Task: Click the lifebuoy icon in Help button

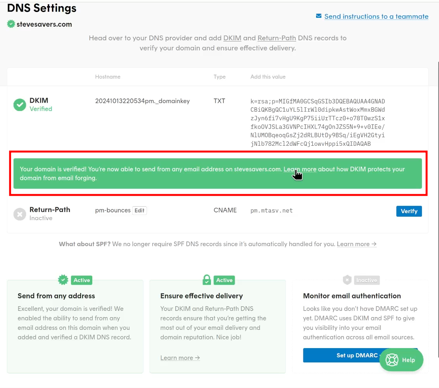Action: pyautogui.click(x=392, y=360)
